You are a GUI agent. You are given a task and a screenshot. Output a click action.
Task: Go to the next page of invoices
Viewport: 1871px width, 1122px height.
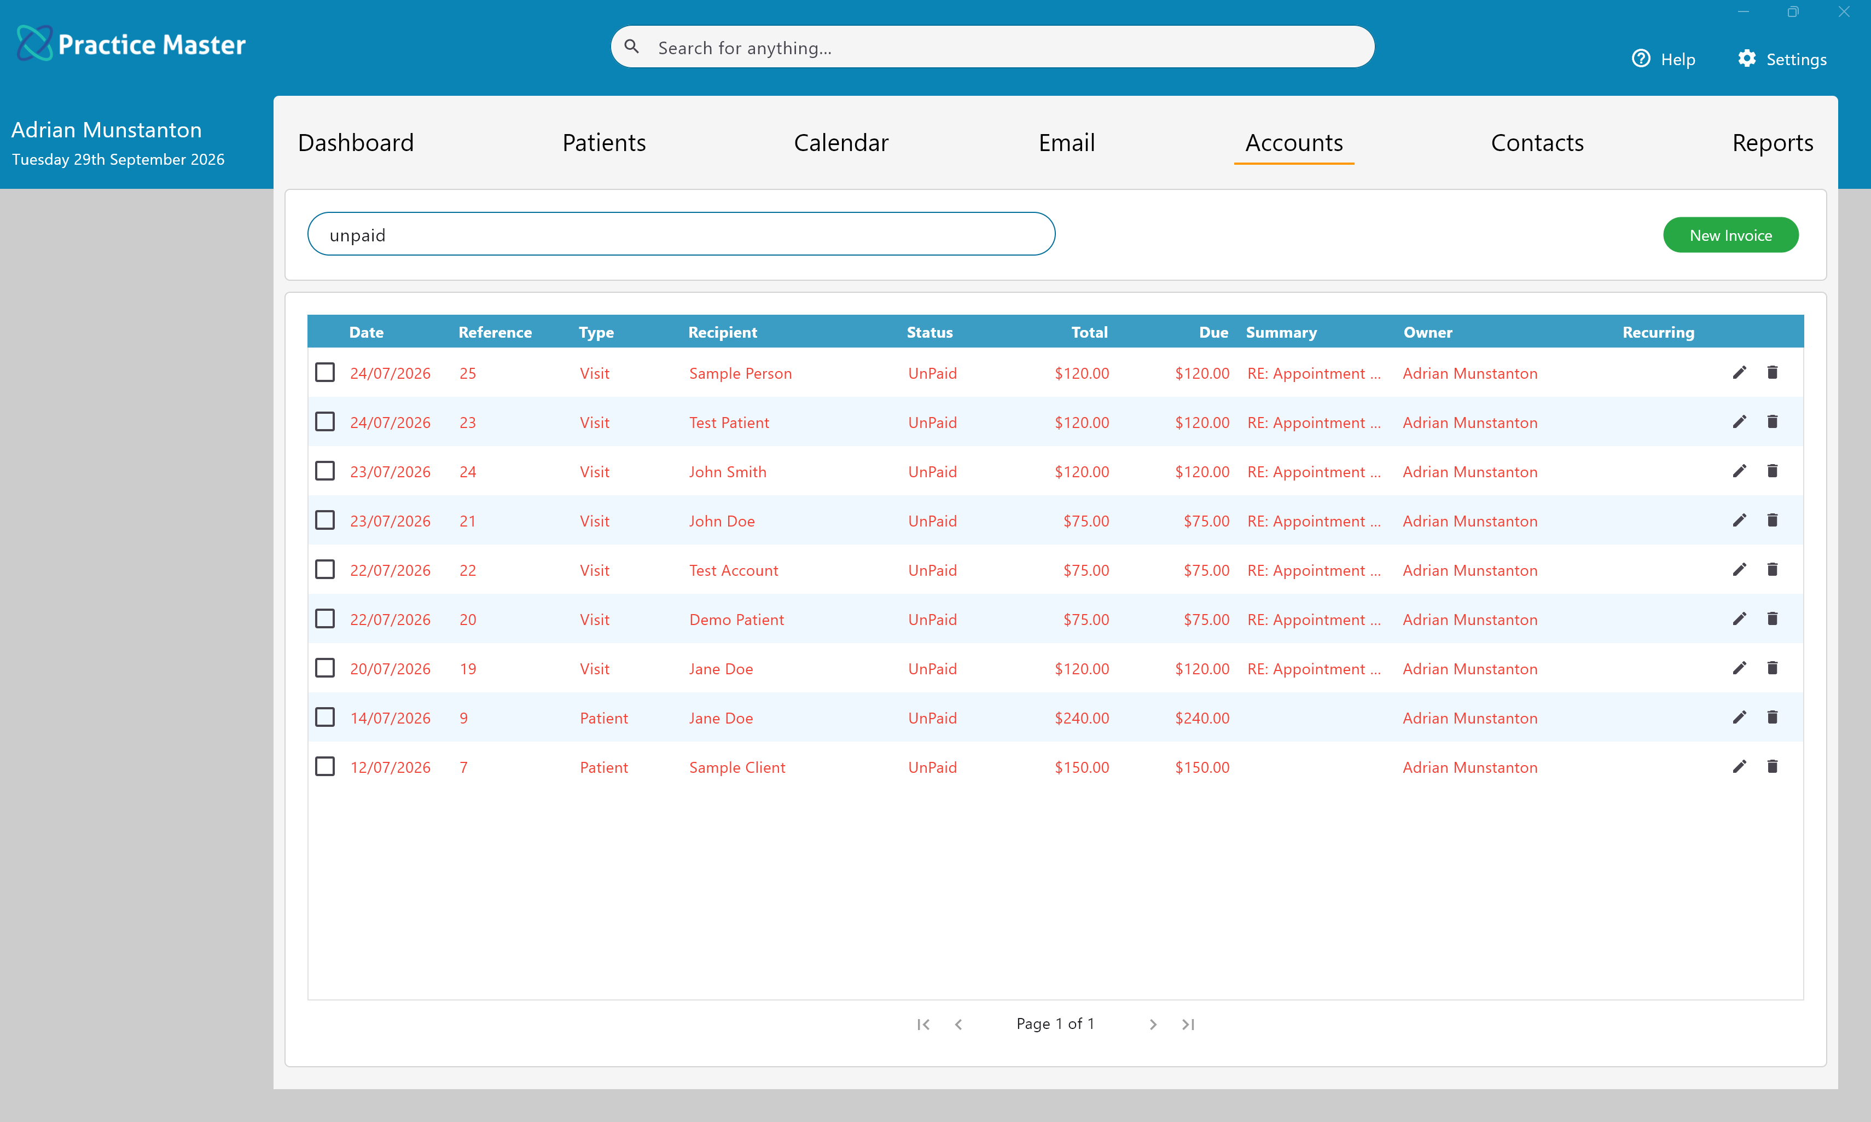pyautogui.click(x=1153, y=1025)
